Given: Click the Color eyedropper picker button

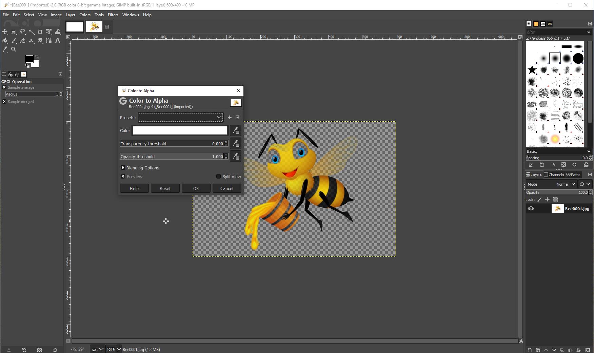Looking at the screenshot, I should tap(236, 131).
